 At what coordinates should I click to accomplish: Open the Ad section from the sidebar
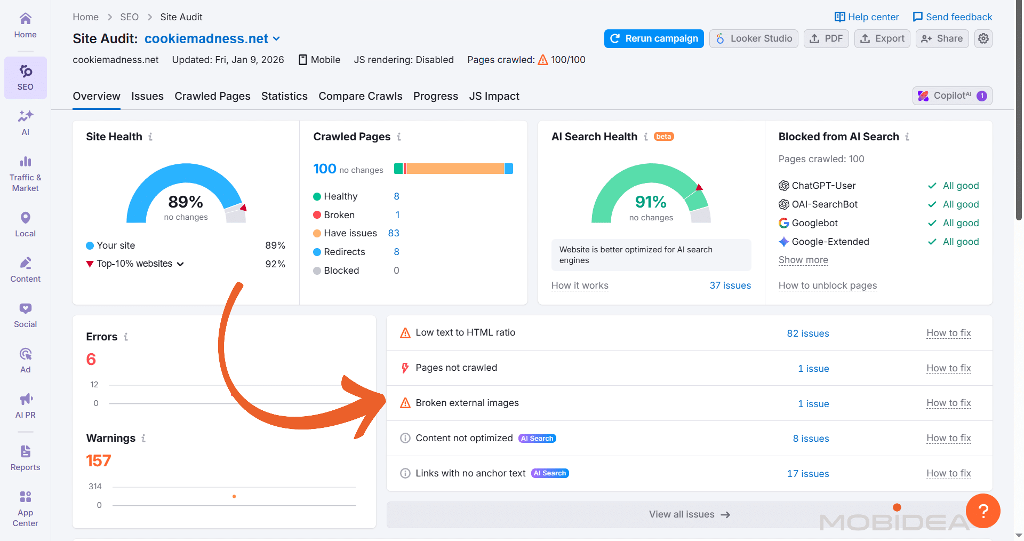point(25,359)
